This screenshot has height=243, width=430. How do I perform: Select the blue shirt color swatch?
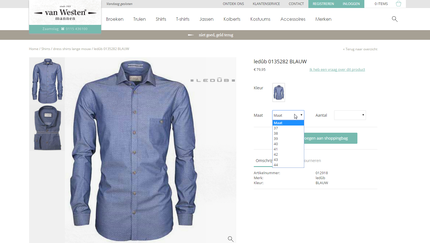click(279, 92)
